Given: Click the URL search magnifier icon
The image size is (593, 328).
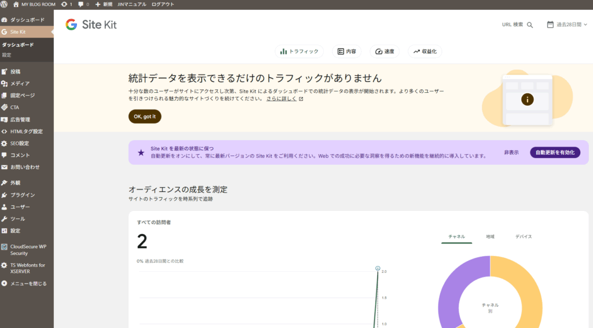Looking at the screenshot, I should click(530, 25).
